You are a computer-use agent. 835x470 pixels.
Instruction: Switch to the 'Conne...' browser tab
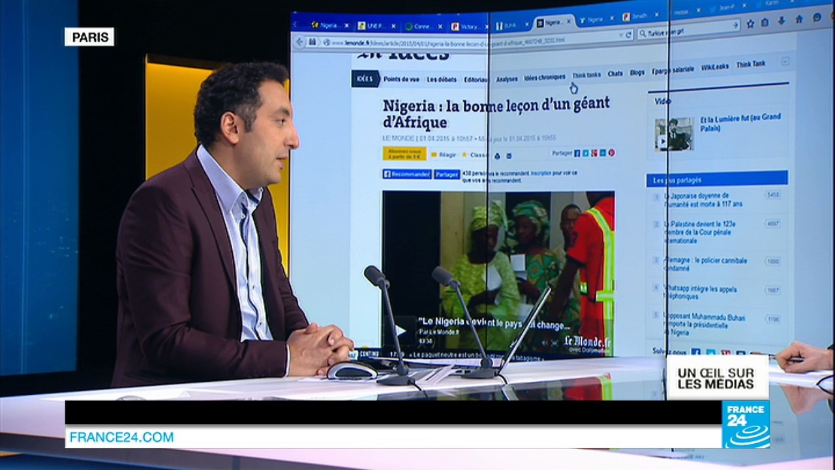click(x=423, y=26)
